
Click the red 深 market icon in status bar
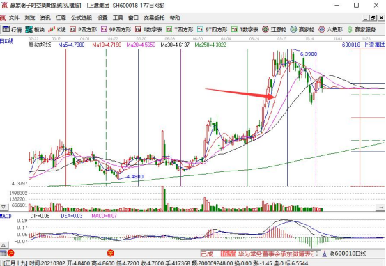click(x=111, y=253)
